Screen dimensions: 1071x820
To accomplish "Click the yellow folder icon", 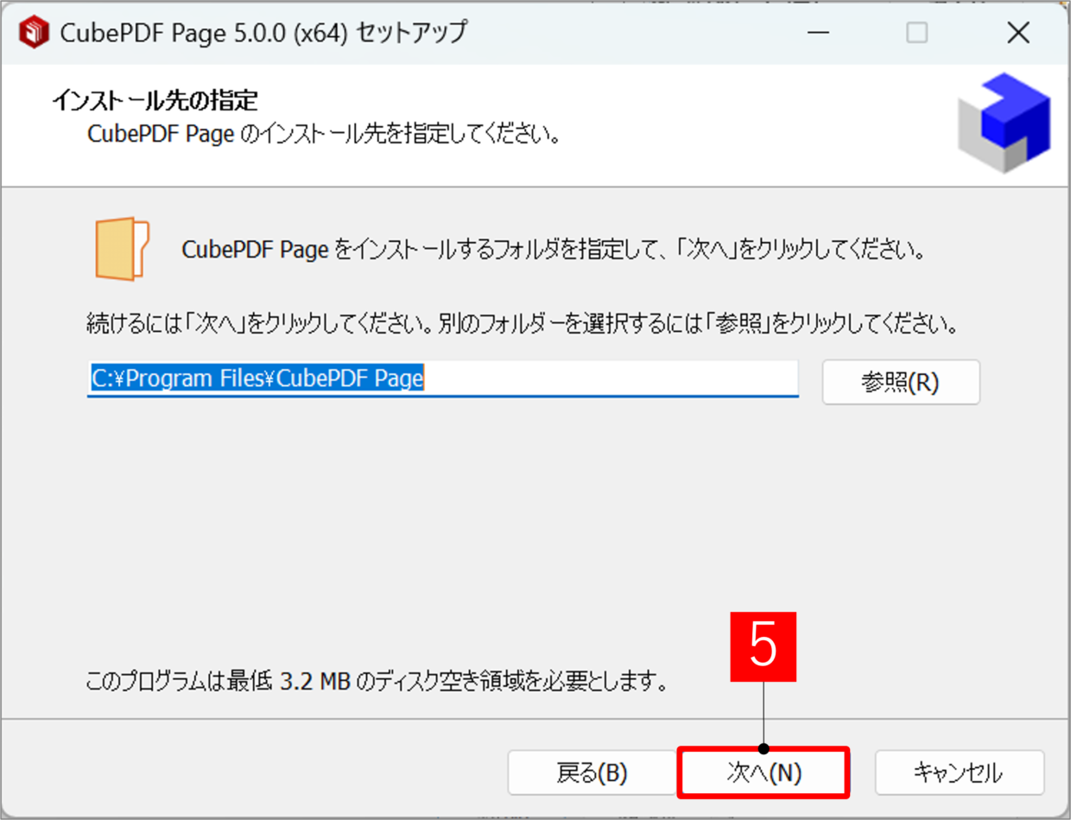I will pos(122,249).
